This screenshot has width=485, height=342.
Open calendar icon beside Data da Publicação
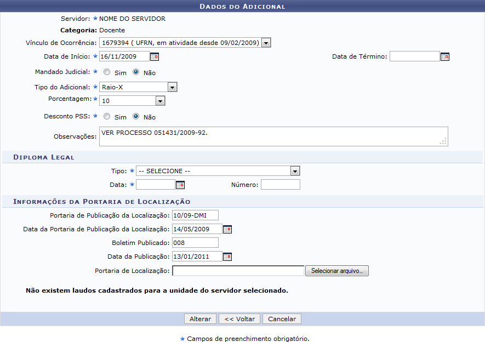227,256
